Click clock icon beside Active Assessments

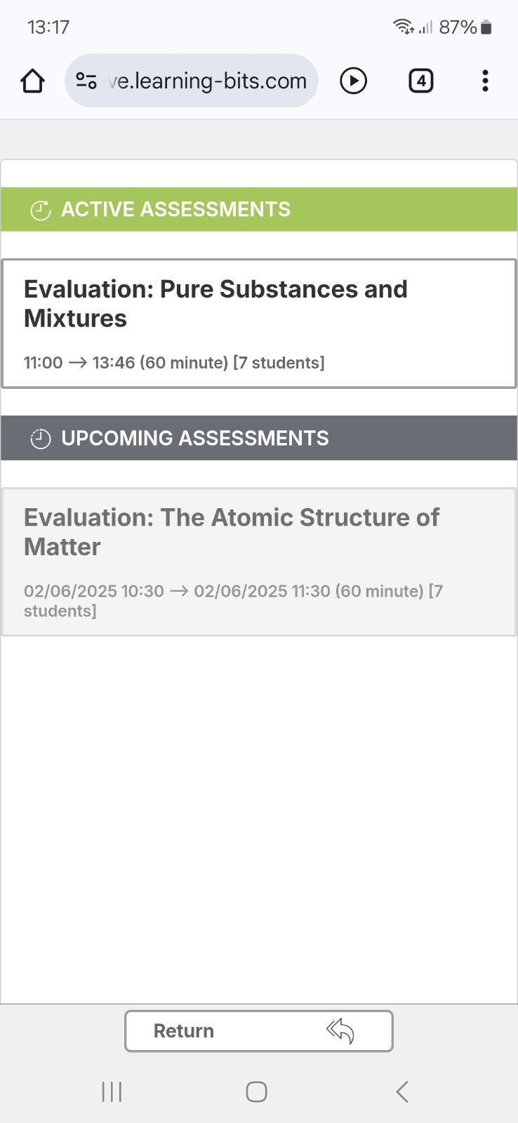pos(41,210)
